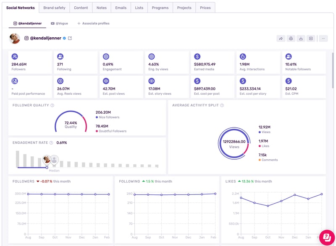
Task: Click the Earned media dollar icon
Action: 197,57
